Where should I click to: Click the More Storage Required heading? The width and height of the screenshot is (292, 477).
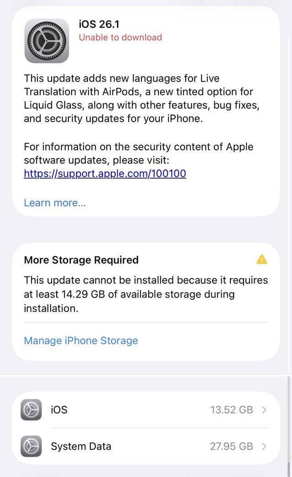[x=81, y=260]
